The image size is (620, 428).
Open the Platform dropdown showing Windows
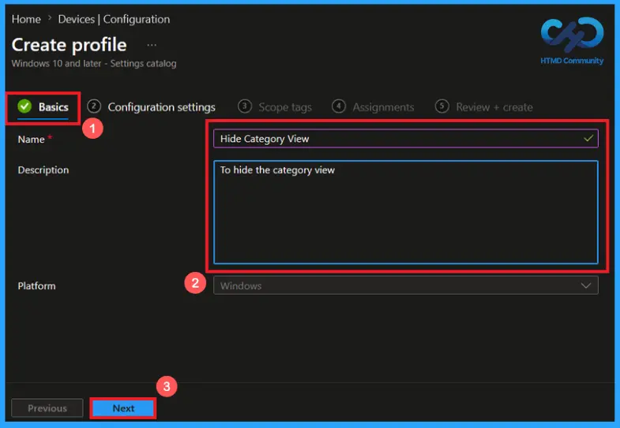406,285
